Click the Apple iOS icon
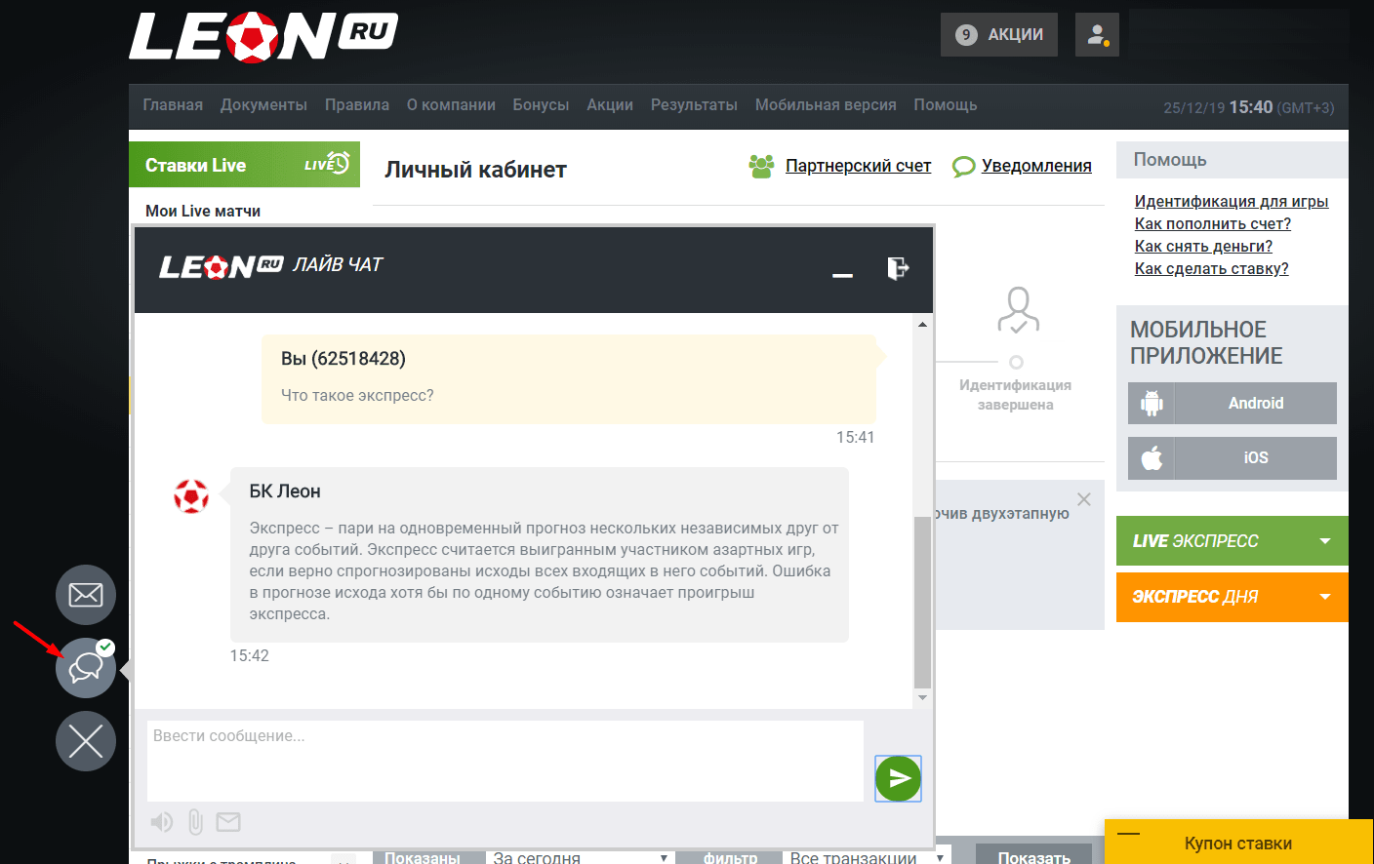Viewport: 1374px width, 864px height. pos(1152,457)
